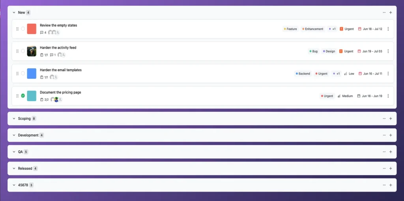Toggle completion circle for Harden the activity feed

click(23, 51)
